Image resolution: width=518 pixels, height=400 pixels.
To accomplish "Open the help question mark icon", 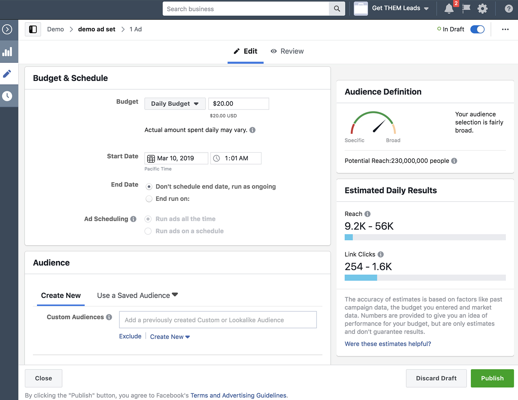I will [508, 9].
